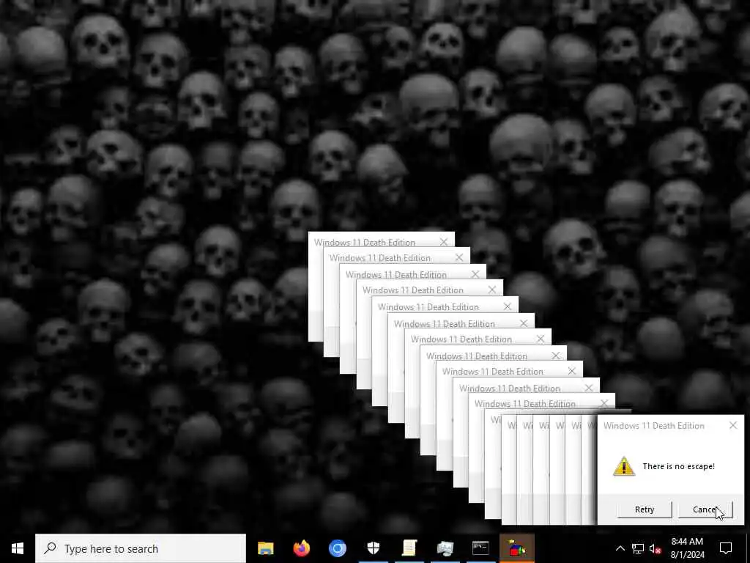
Task: Click the 'Type here to search' box
Action: click(x=141, y=548)
